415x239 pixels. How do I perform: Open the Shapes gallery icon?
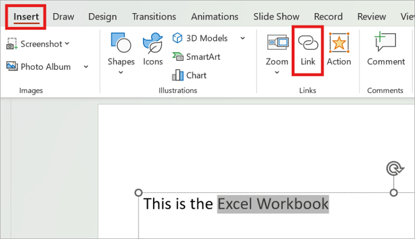pyautogui.click(x=121, y=43)
